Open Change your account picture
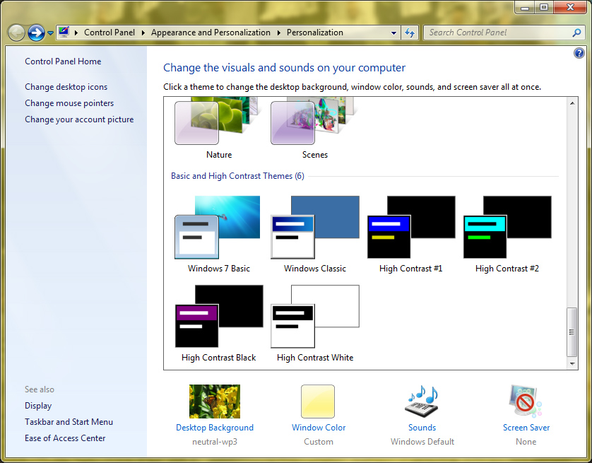The height and width of the screenshot is (463, 592). point(79,119)
